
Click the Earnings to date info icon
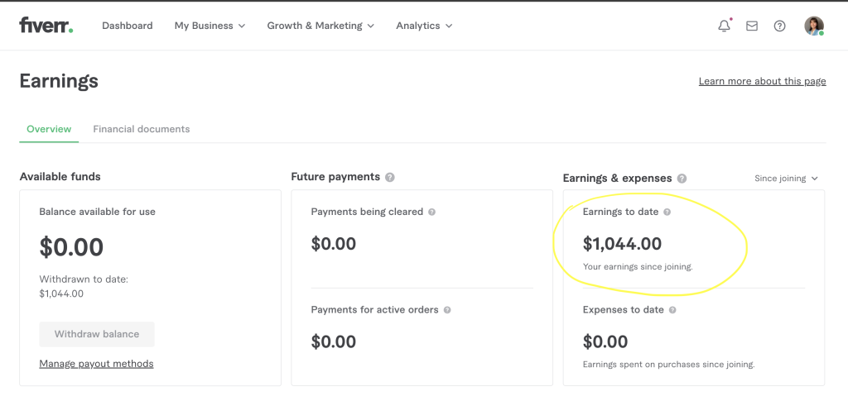667,212
